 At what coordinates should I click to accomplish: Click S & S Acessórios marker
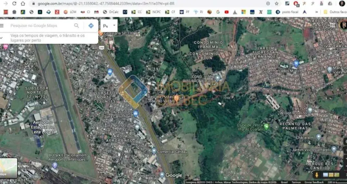point(136,114)
